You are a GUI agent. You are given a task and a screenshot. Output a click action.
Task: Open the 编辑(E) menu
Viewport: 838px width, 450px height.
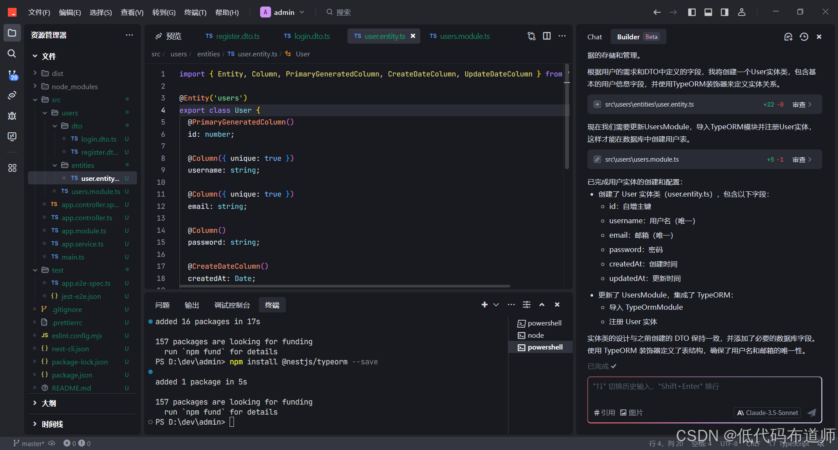point(70,12)
